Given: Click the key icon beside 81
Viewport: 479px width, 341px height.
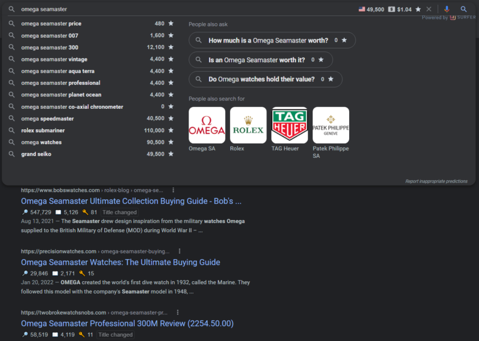Looking at the screenshot, I should (85, 212).
